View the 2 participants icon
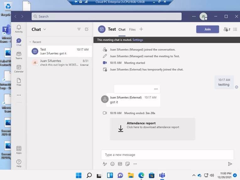Image resolution: width=240 pixels, height=180 pixels. pyautogui.click(x=227, y=29)
